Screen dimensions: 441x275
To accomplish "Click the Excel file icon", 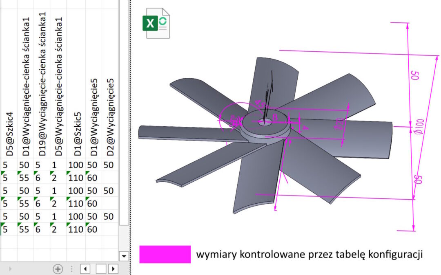I will point(156,24).
